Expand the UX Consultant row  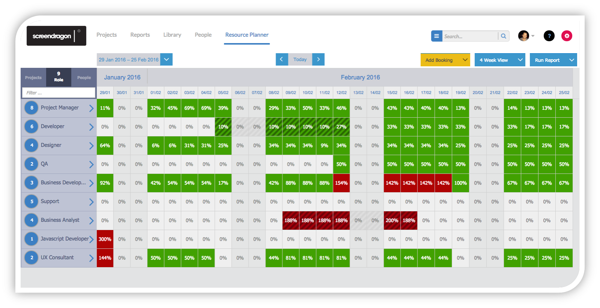click(x=91, y=258)
